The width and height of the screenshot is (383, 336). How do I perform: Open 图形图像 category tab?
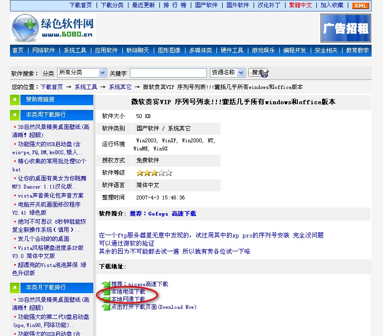[169, 50]
